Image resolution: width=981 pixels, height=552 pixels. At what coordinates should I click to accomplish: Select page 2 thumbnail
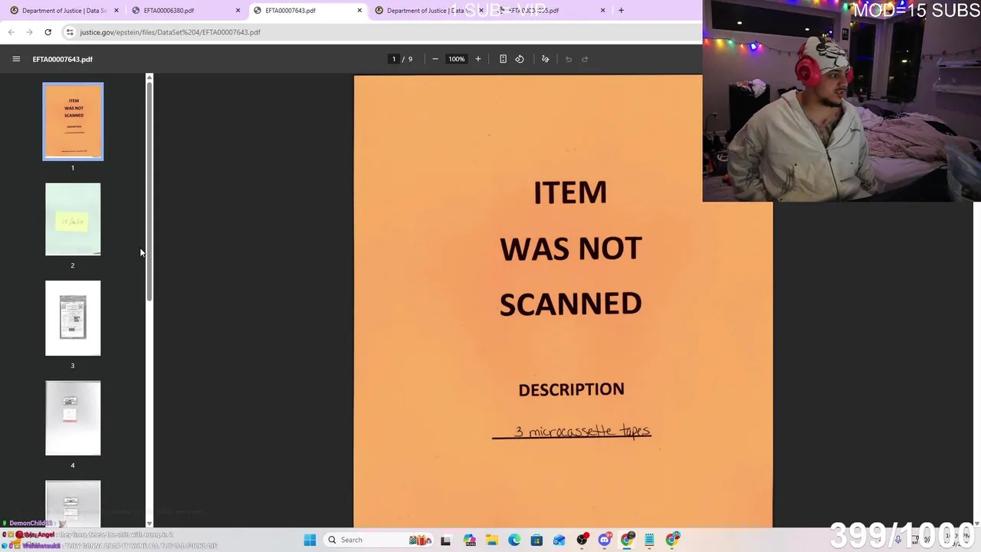pyautogui.click(x=73, y=219)
